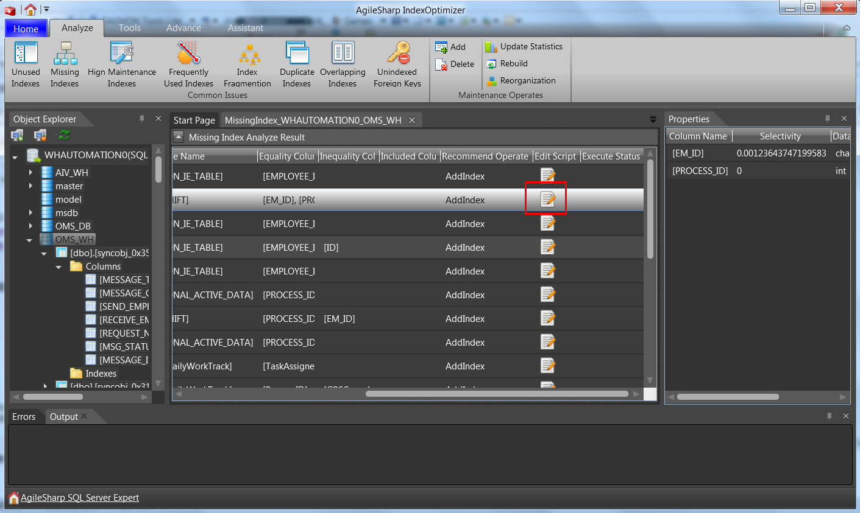Pin the Properties panel
The width and height of the screenshot is (860, 513).
[x=827, y=119]
